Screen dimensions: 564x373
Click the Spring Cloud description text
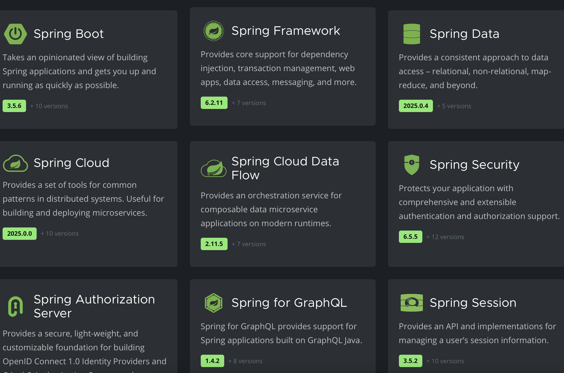[x=83, y=199]
